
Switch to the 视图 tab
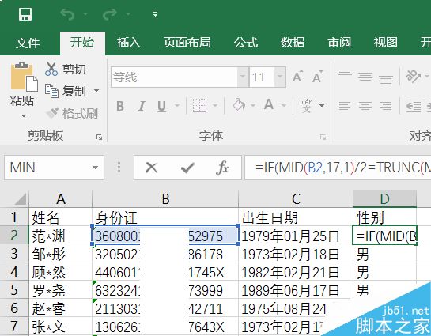385,43
